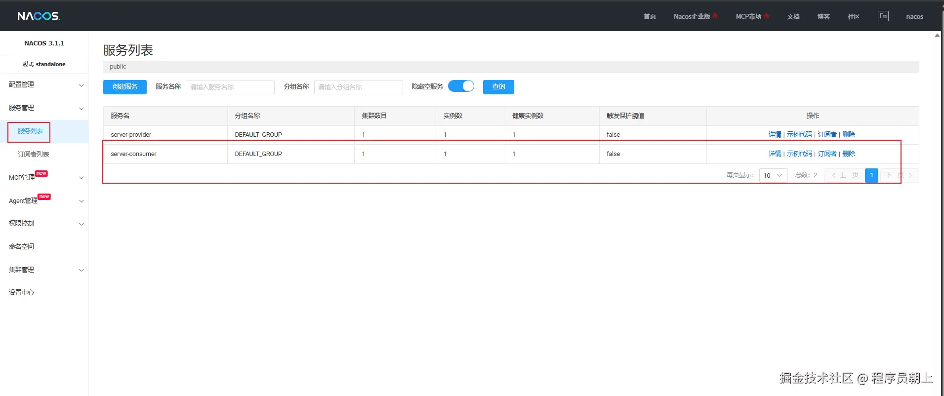Open the 首页 link in top navigation
Screen dimensions: 944x396
pos(650,17)
